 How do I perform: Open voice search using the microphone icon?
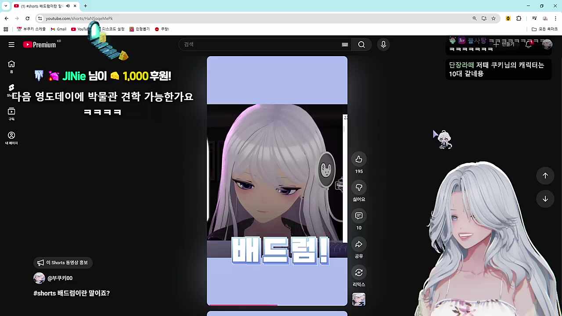pyautogui.click(x=383, y=44)
